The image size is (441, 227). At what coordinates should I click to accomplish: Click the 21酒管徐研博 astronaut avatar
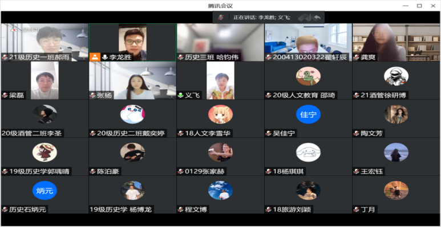(397, 76)
